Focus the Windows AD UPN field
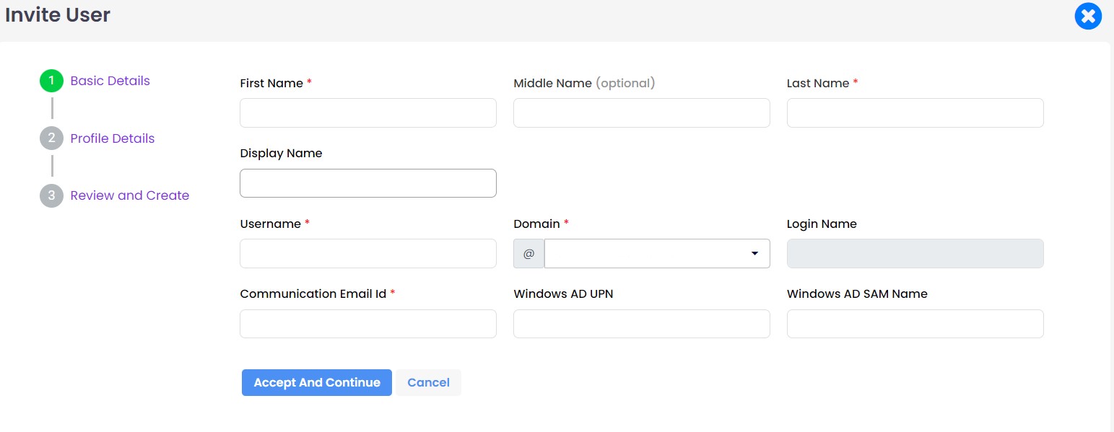 [642, 324]
